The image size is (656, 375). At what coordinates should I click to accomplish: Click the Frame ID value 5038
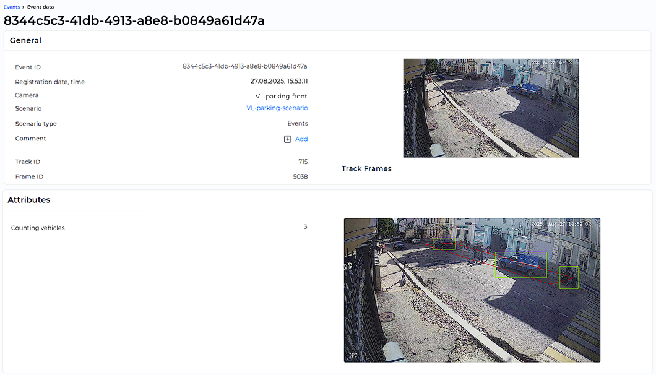tap(300, 176)
